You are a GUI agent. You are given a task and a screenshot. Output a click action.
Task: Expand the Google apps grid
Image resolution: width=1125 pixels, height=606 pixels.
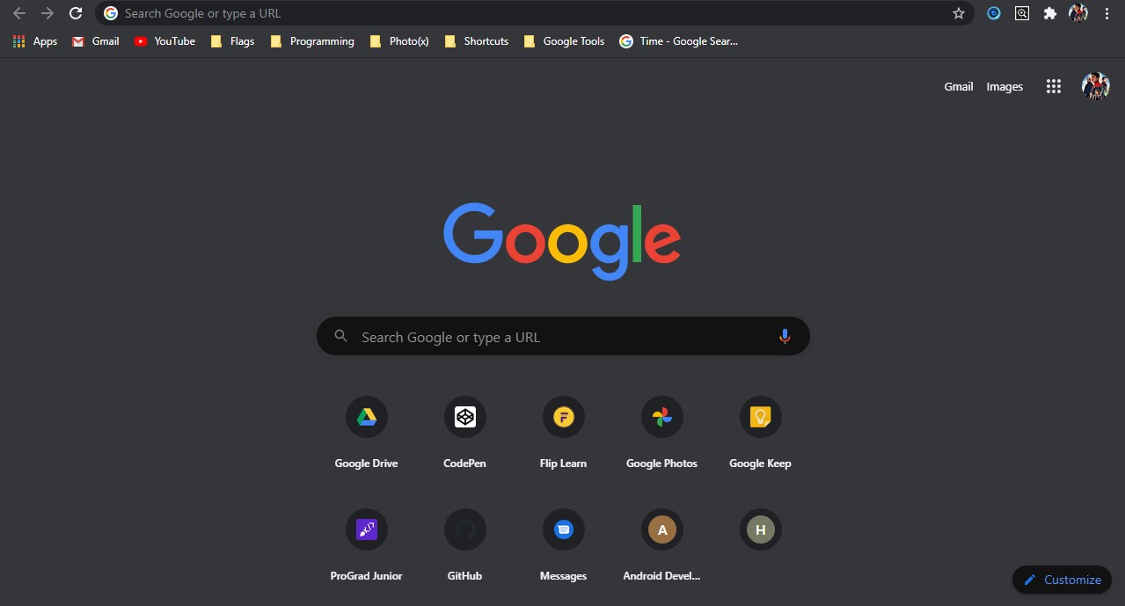pos(1053,86)
